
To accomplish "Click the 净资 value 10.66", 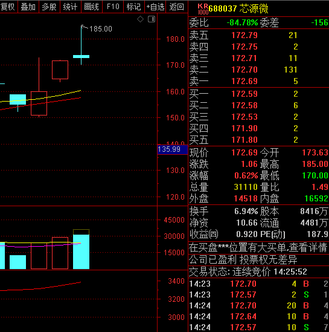I will click(247, 223).
